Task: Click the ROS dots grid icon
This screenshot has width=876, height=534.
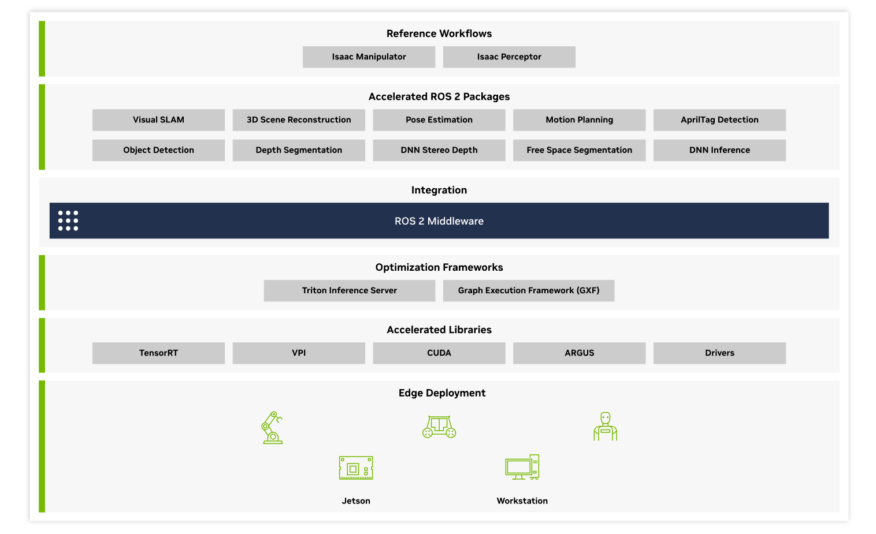Action: click(68, 221)
